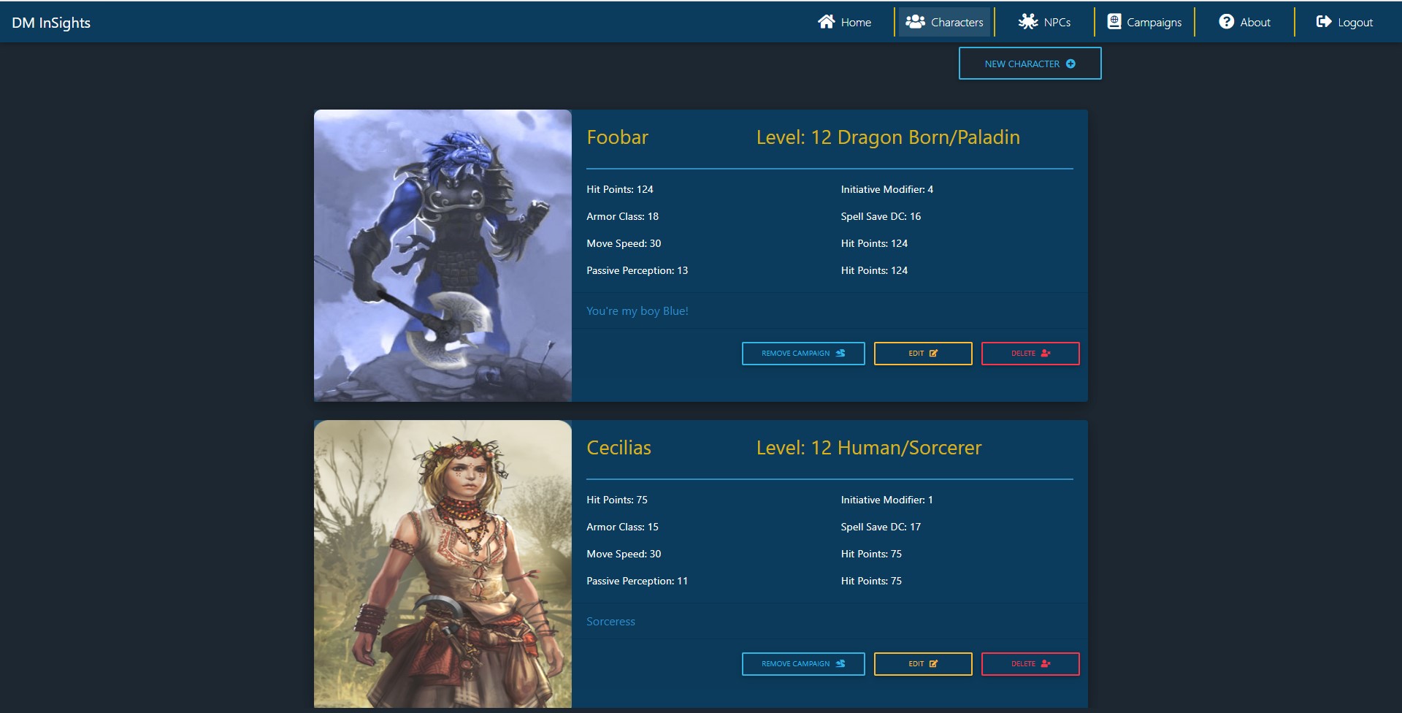Viewport: 1402px width, 713px height.
Task: Click remove-campaign icon on Cecilias' card
Action: 840,664
